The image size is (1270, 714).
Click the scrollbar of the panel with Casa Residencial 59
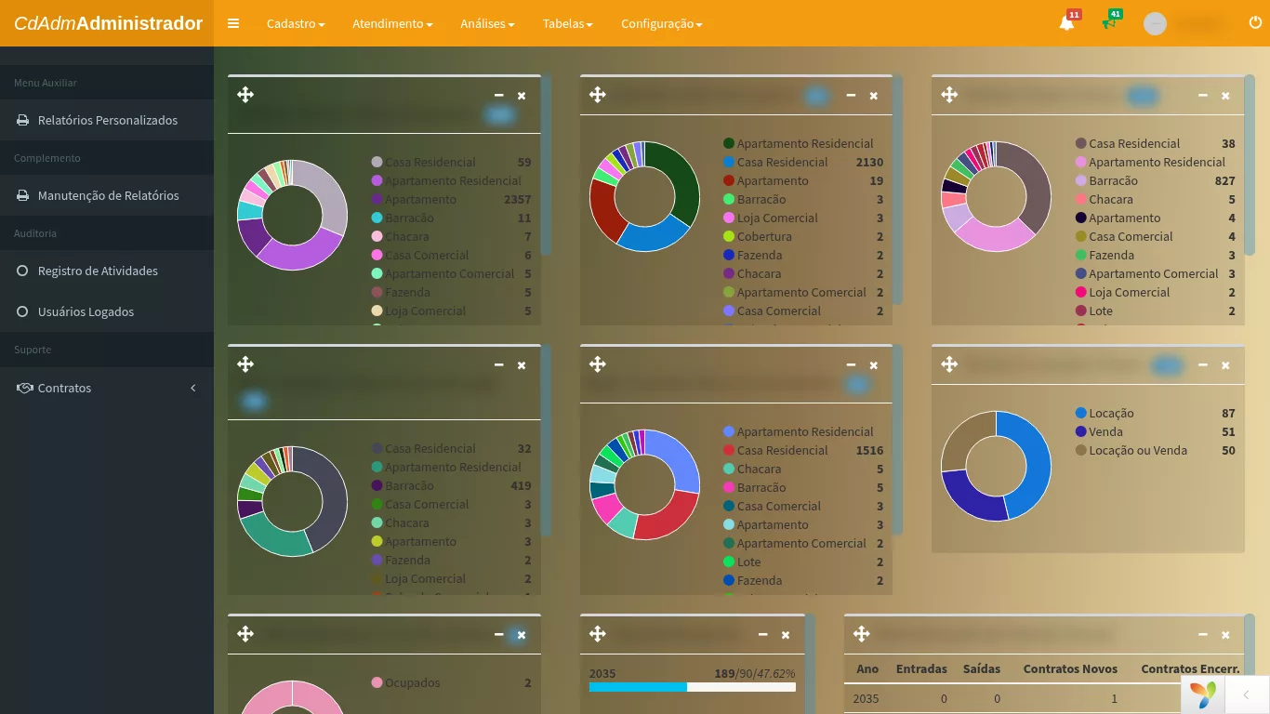pyautogui.click(x=546, y=165)
